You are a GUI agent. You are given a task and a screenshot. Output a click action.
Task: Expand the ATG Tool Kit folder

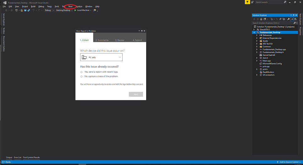[257, 44]
